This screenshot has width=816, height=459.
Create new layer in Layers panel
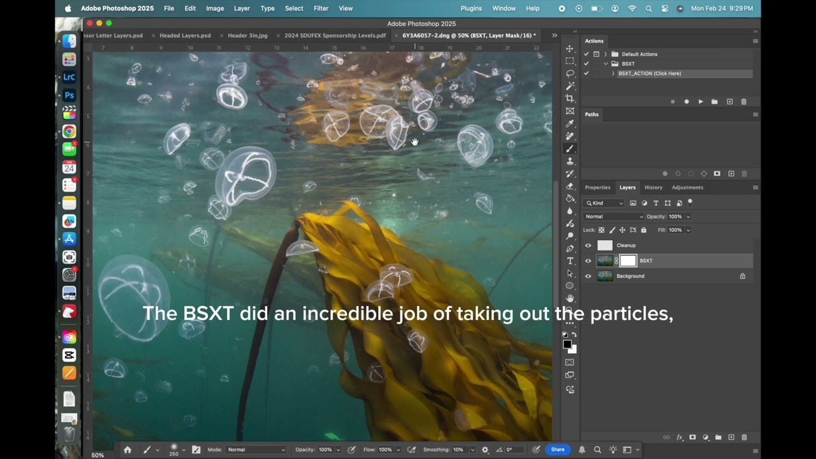coord(731,437)
